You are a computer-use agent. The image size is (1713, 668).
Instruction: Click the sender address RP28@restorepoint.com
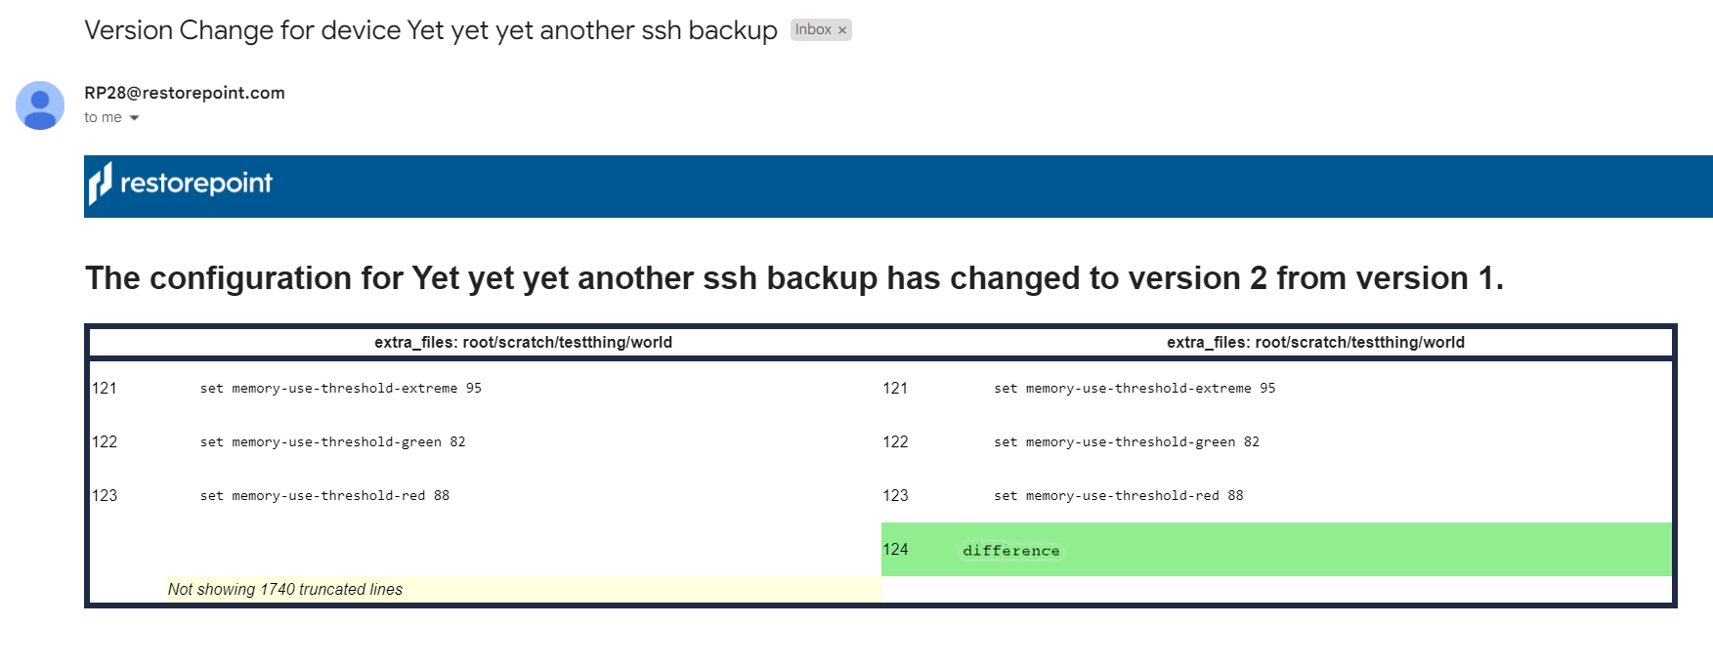[x=185, y=93]
